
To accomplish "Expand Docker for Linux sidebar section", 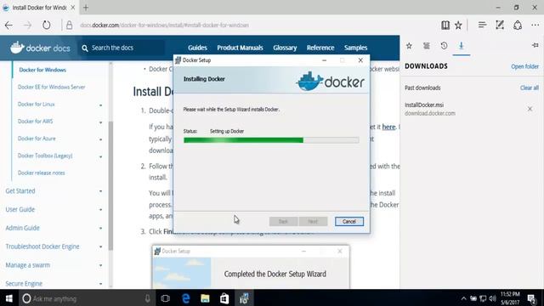I will coord(100,105).
